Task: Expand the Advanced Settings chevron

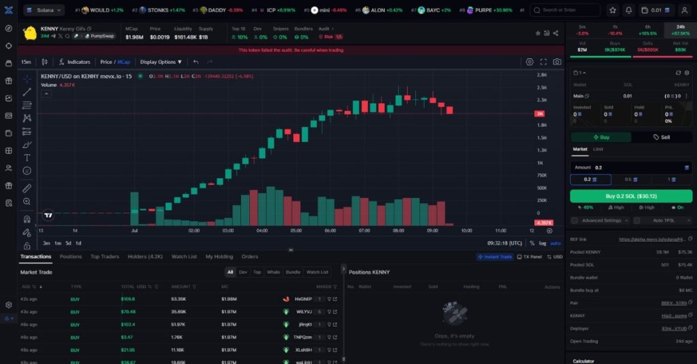Action: click(626, 220)
